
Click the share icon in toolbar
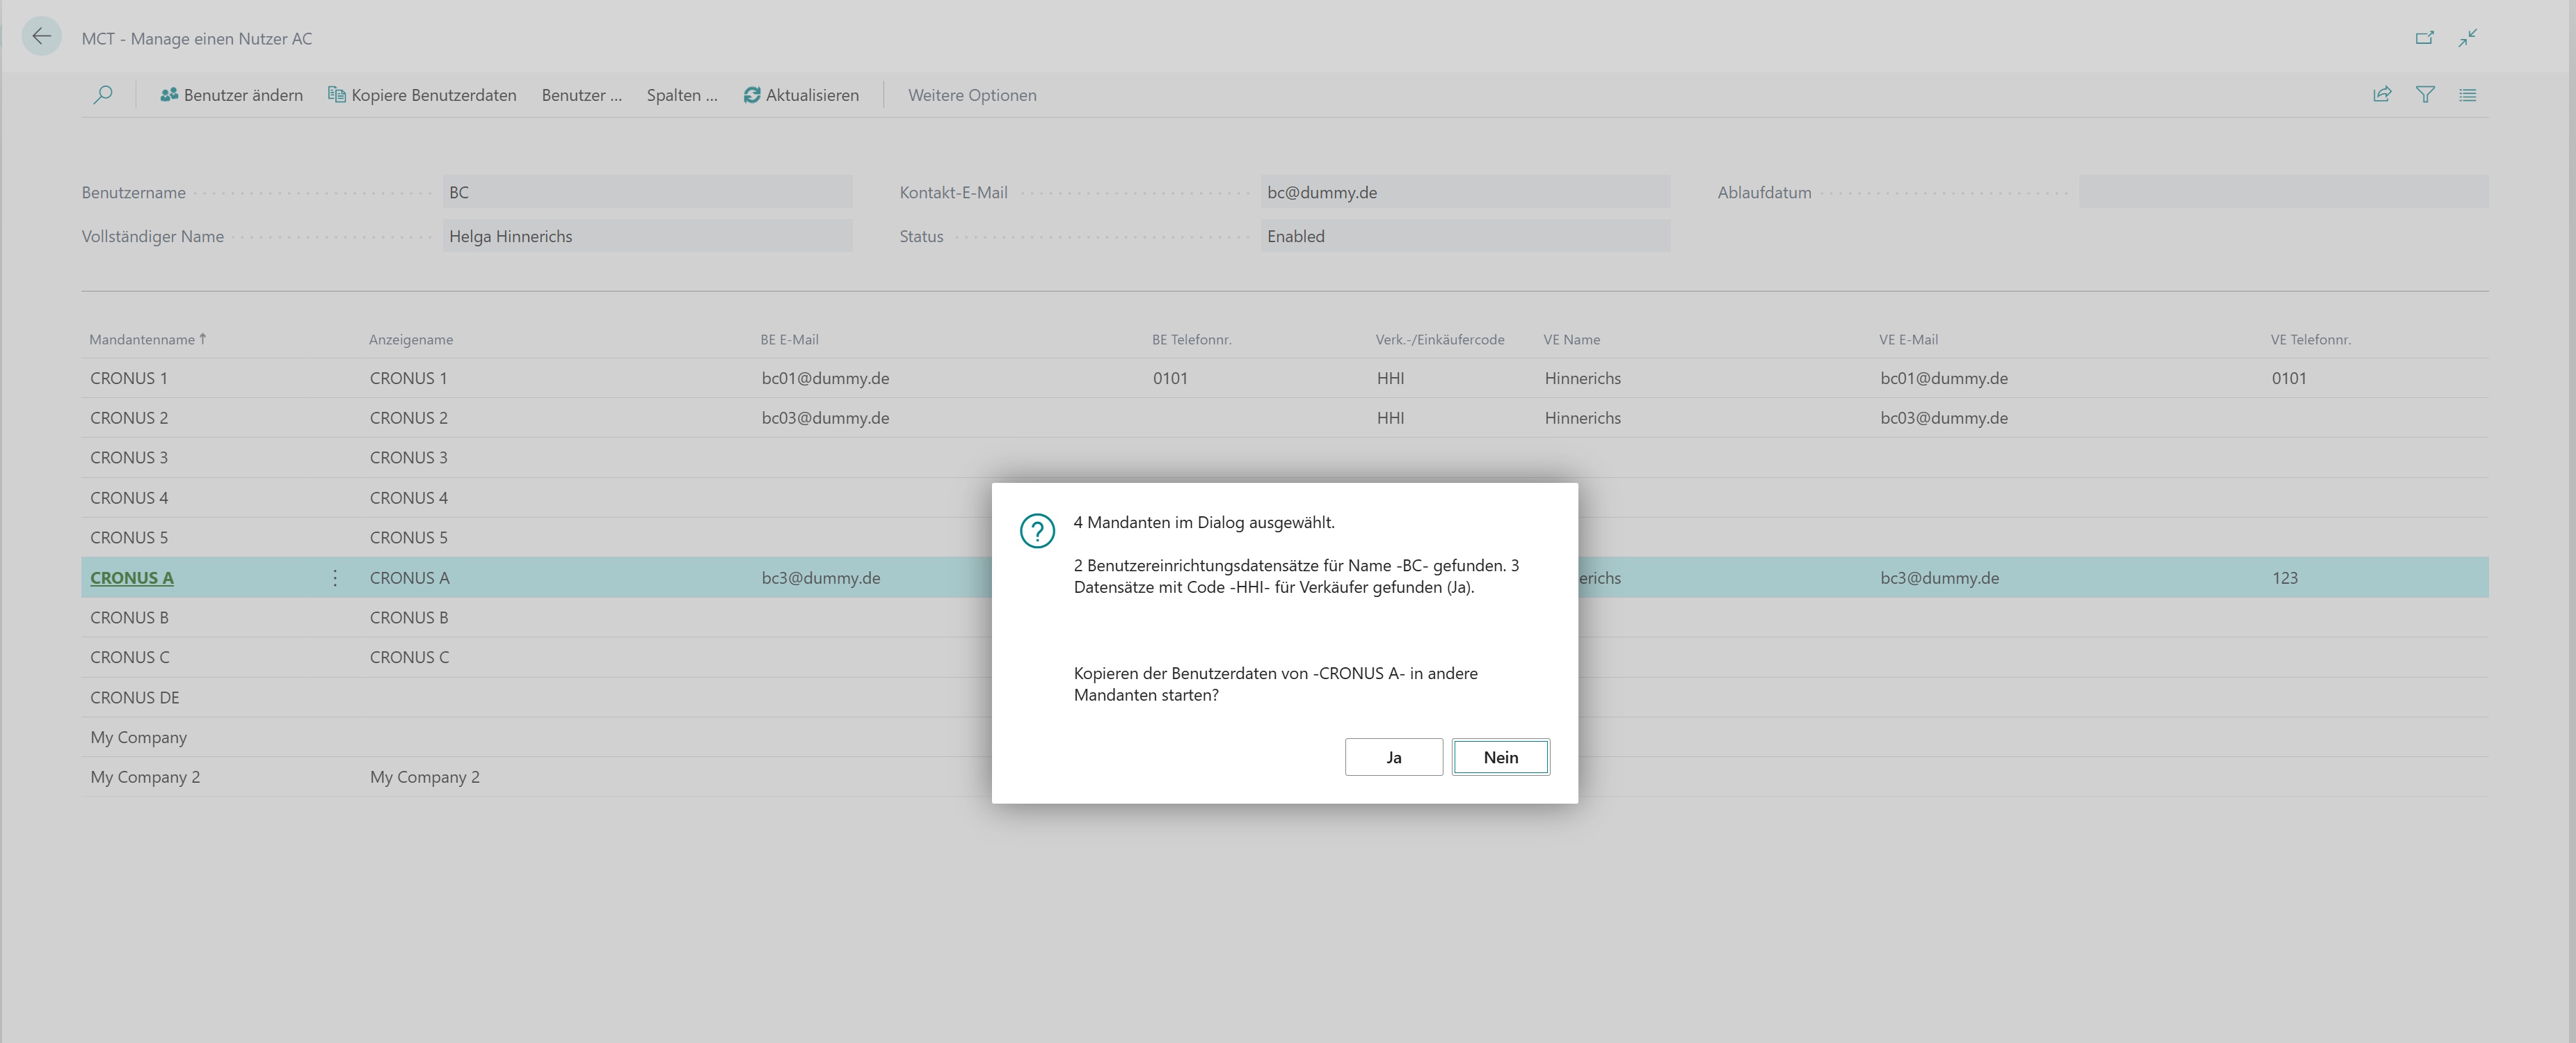[2382, 95]
